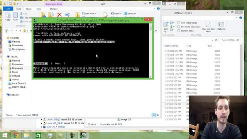Switch to large icons view in win window
Screen dimensions: 247x139
coord(158,115)
